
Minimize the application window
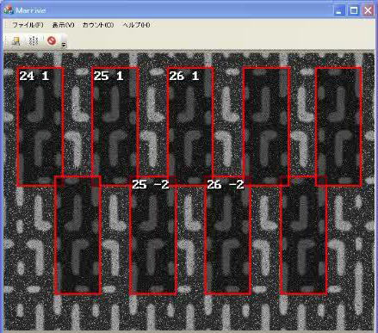[x=339, y=11]
